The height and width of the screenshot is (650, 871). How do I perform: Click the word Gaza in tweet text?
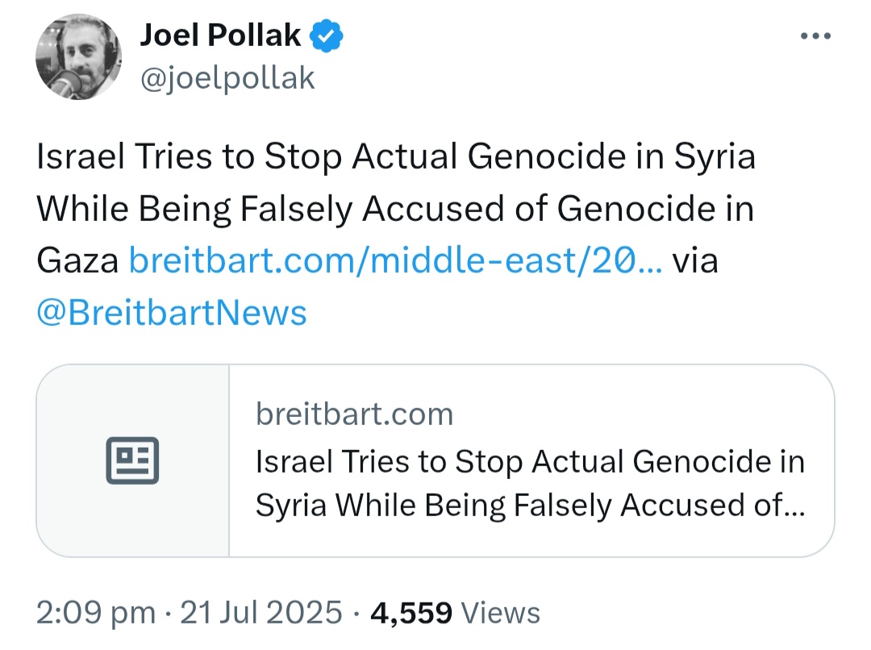pos(77,261)
